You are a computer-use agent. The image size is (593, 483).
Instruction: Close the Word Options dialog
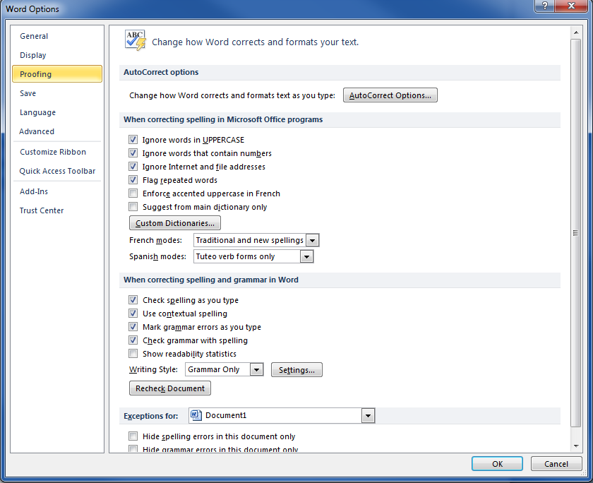571,6
